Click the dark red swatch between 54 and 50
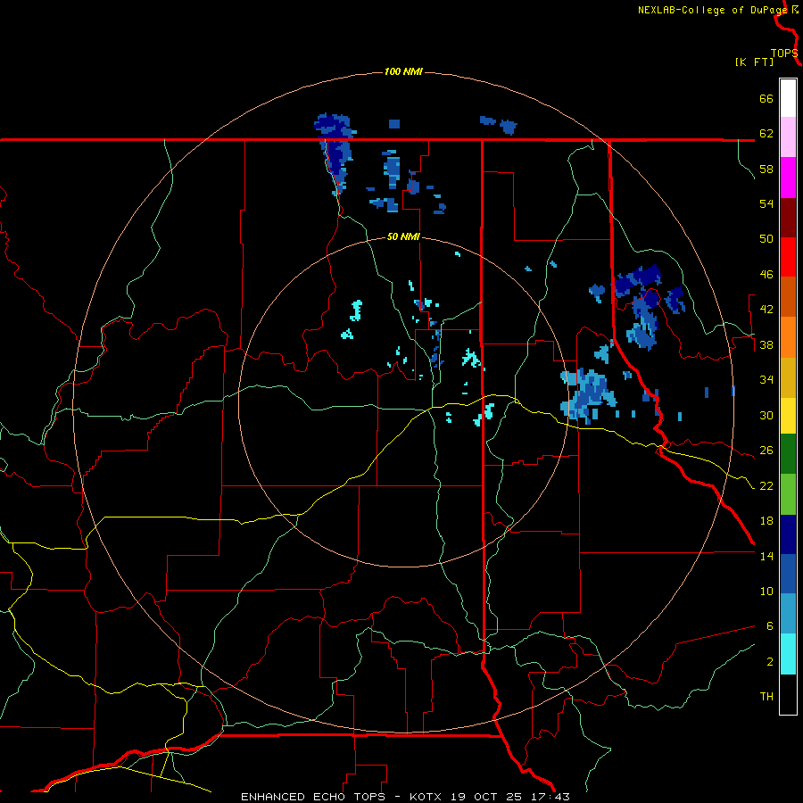Viewport: 803px width, 803px height. [788, 218]
